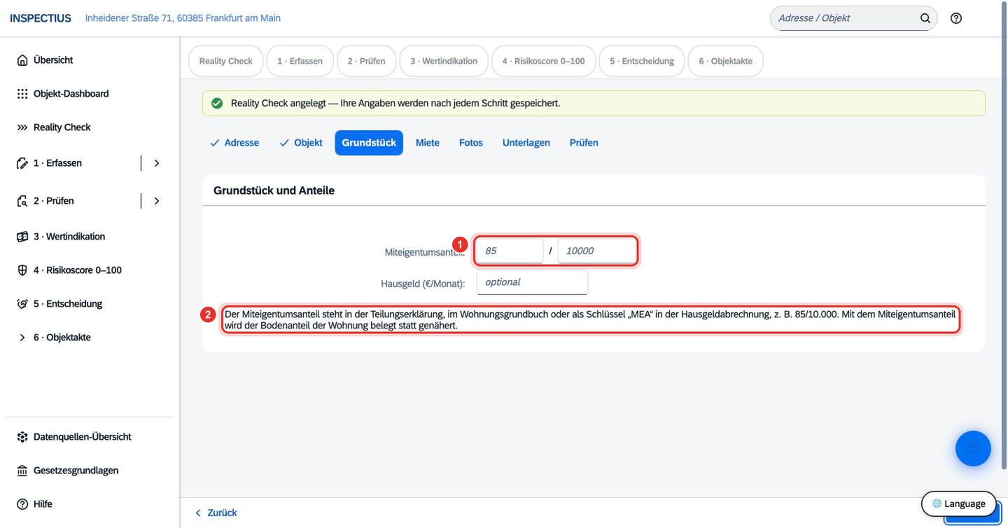Open the 4 · Risikoscore 0–100 top tab
1008x528 pixels.
pyautogui.click(x=543, y=61)
